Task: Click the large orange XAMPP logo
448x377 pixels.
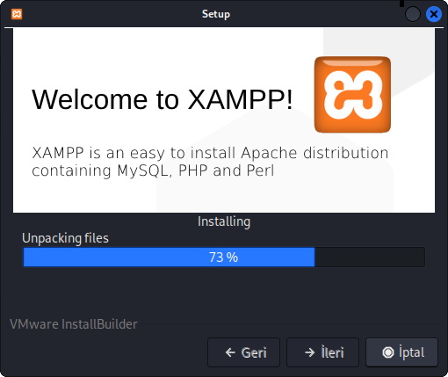Action: click(x=352, y=95)
